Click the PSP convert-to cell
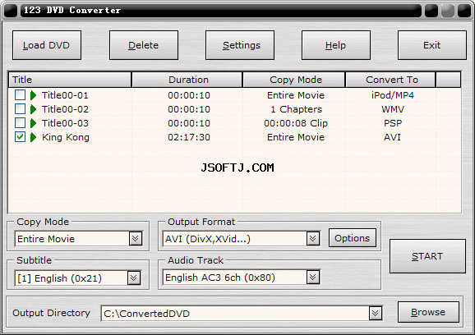 pos(393,123)
